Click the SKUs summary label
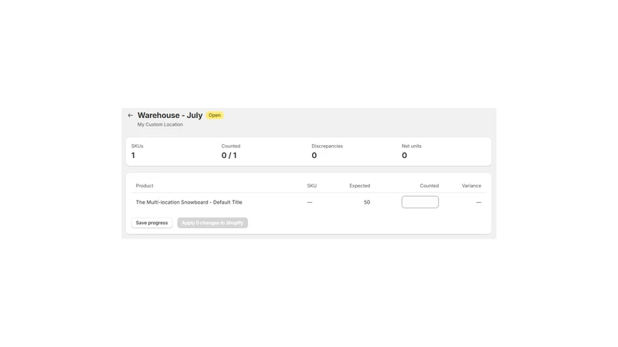 pos(138,146)
